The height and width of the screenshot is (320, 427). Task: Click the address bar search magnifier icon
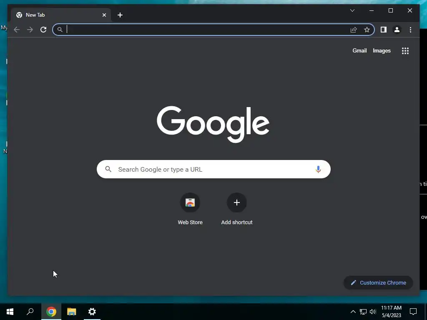[60, 30]
